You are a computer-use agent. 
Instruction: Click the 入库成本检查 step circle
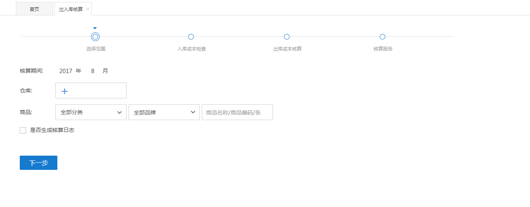click(191, 37)
